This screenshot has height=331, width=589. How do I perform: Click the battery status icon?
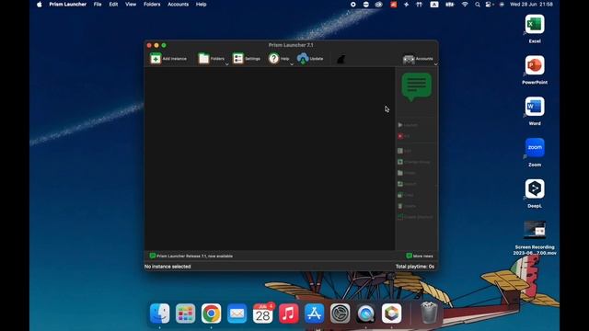pyautogui.click(x=450, y=5)
